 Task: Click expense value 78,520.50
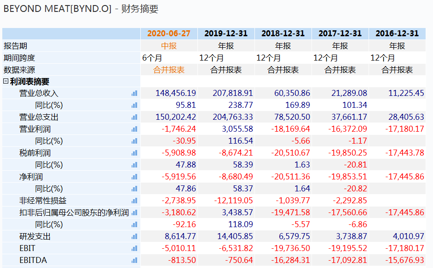(292, 117)
